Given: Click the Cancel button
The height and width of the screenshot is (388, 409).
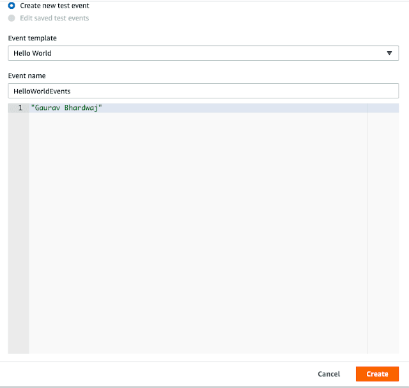Looking at the screenshot, I should [x=328, y=374].
